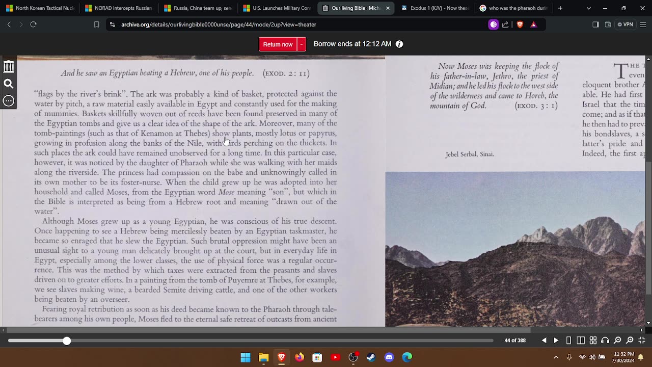Open Microsoft Edge from taskbar

click(407, 357)
